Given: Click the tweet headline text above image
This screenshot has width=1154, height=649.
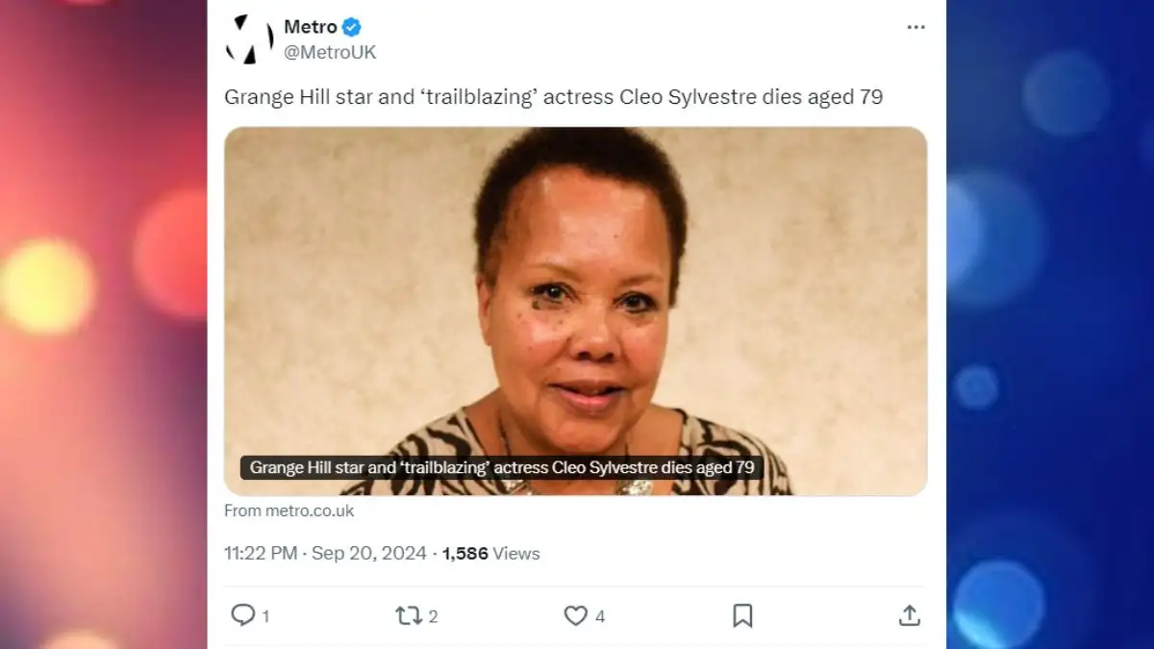Looking at the screenshot, I should [x=553, y=97].
